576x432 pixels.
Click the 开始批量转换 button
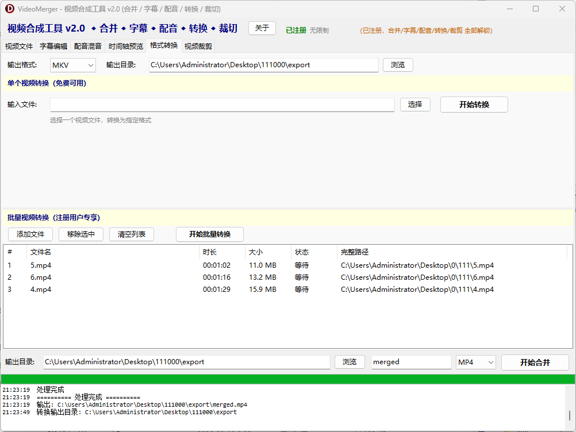(209, 234)
